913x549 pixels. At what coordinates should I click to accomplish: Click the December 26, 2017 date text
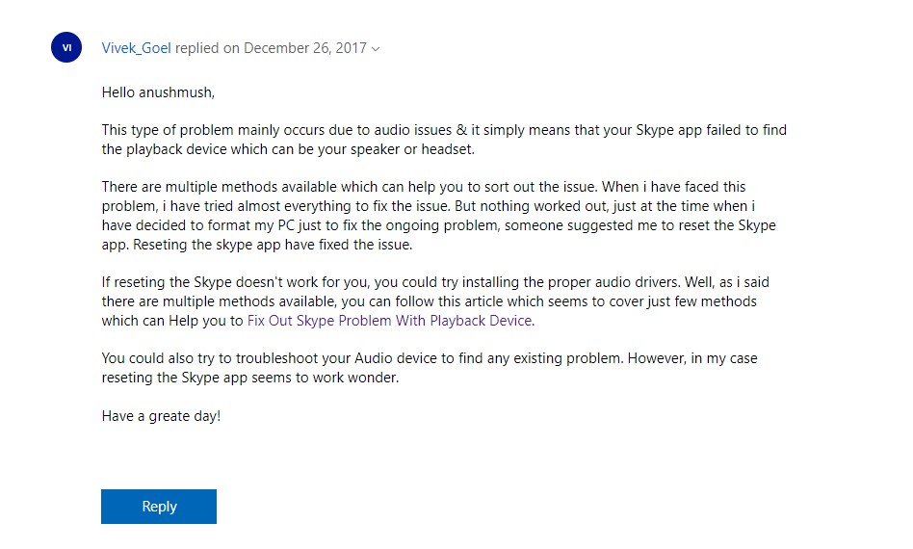coord(305,48)
